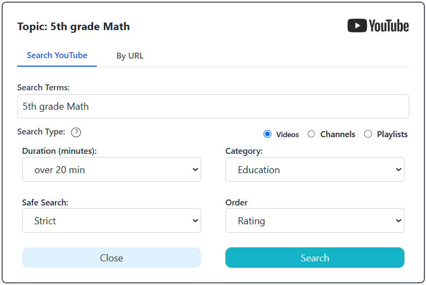Image resolution: width=426 pixels, height=285 pixels.
Task: Click into the Search Terms input field
Action: (213, 106)
